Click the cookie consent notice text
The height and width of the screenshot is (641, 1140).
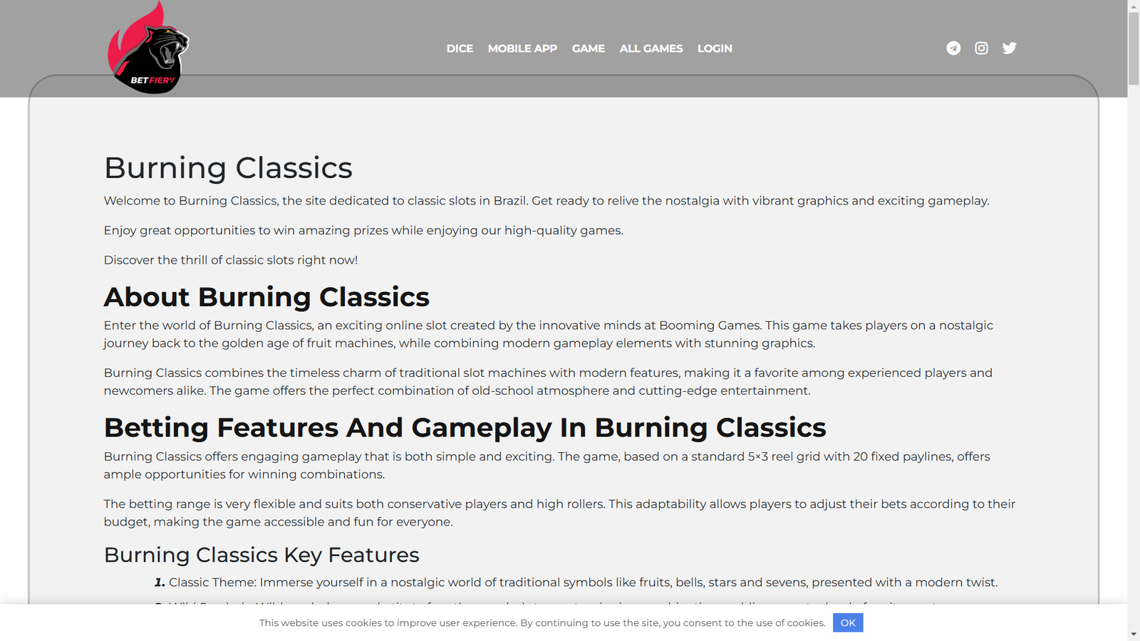[541, 622]
